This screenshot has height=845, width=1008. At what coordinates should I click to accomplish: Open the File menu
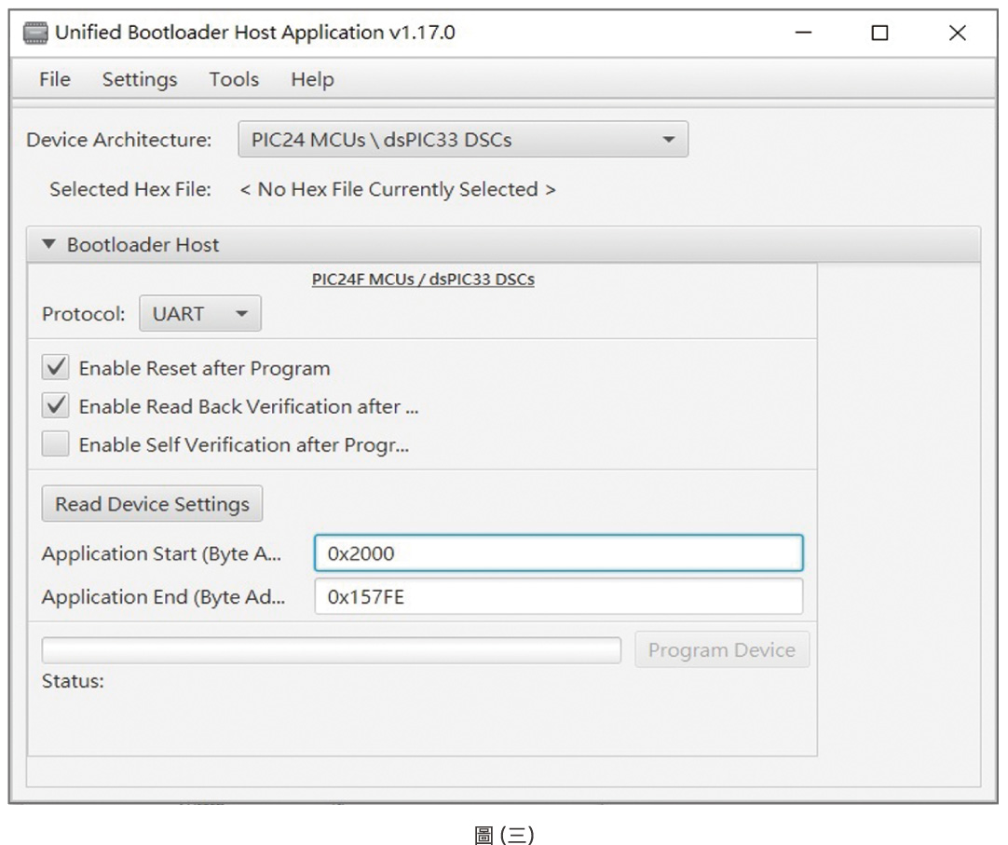55,80
